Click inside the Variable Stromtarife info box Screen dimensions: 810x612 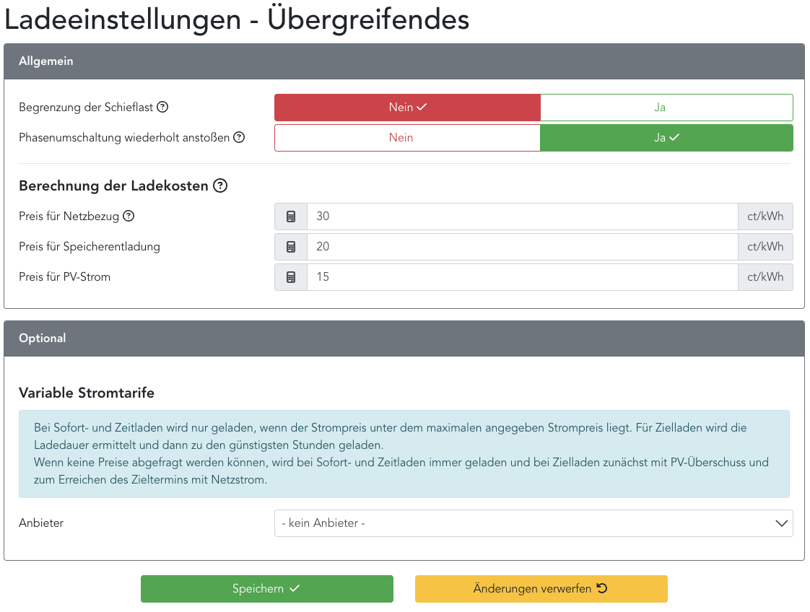click(x=404, y=452)
